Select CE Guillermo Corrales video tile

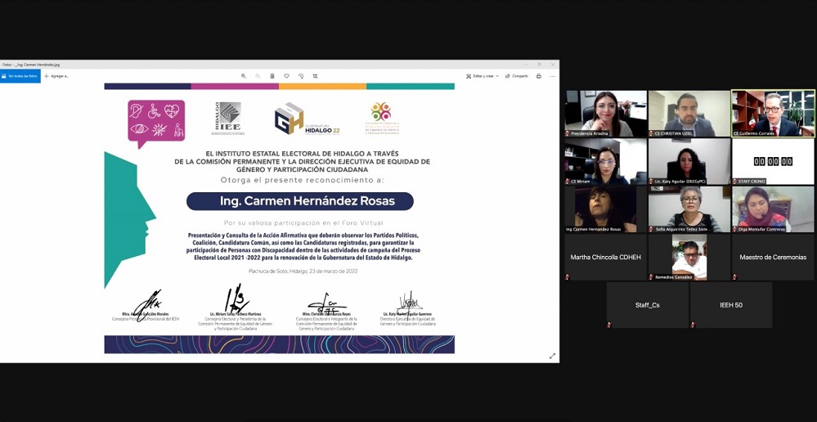(773, 114)
